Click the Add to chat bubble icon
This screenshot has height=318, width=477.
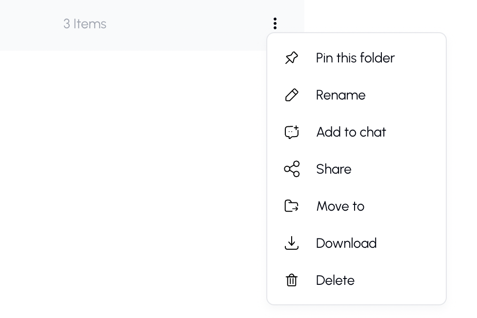291,132
